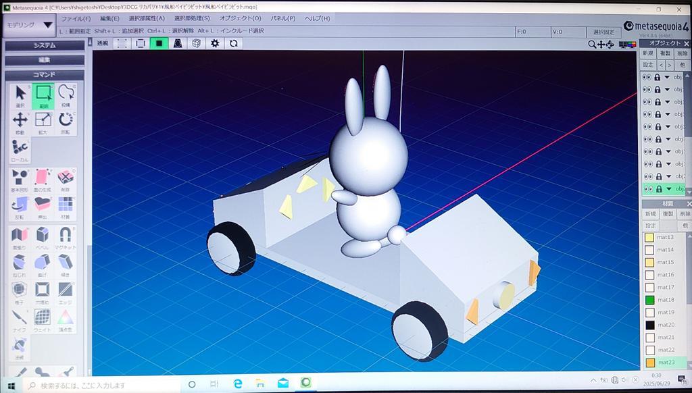Choose the 法線 normals tool
The image size is (692, 393).
click(x=20, y=348)
